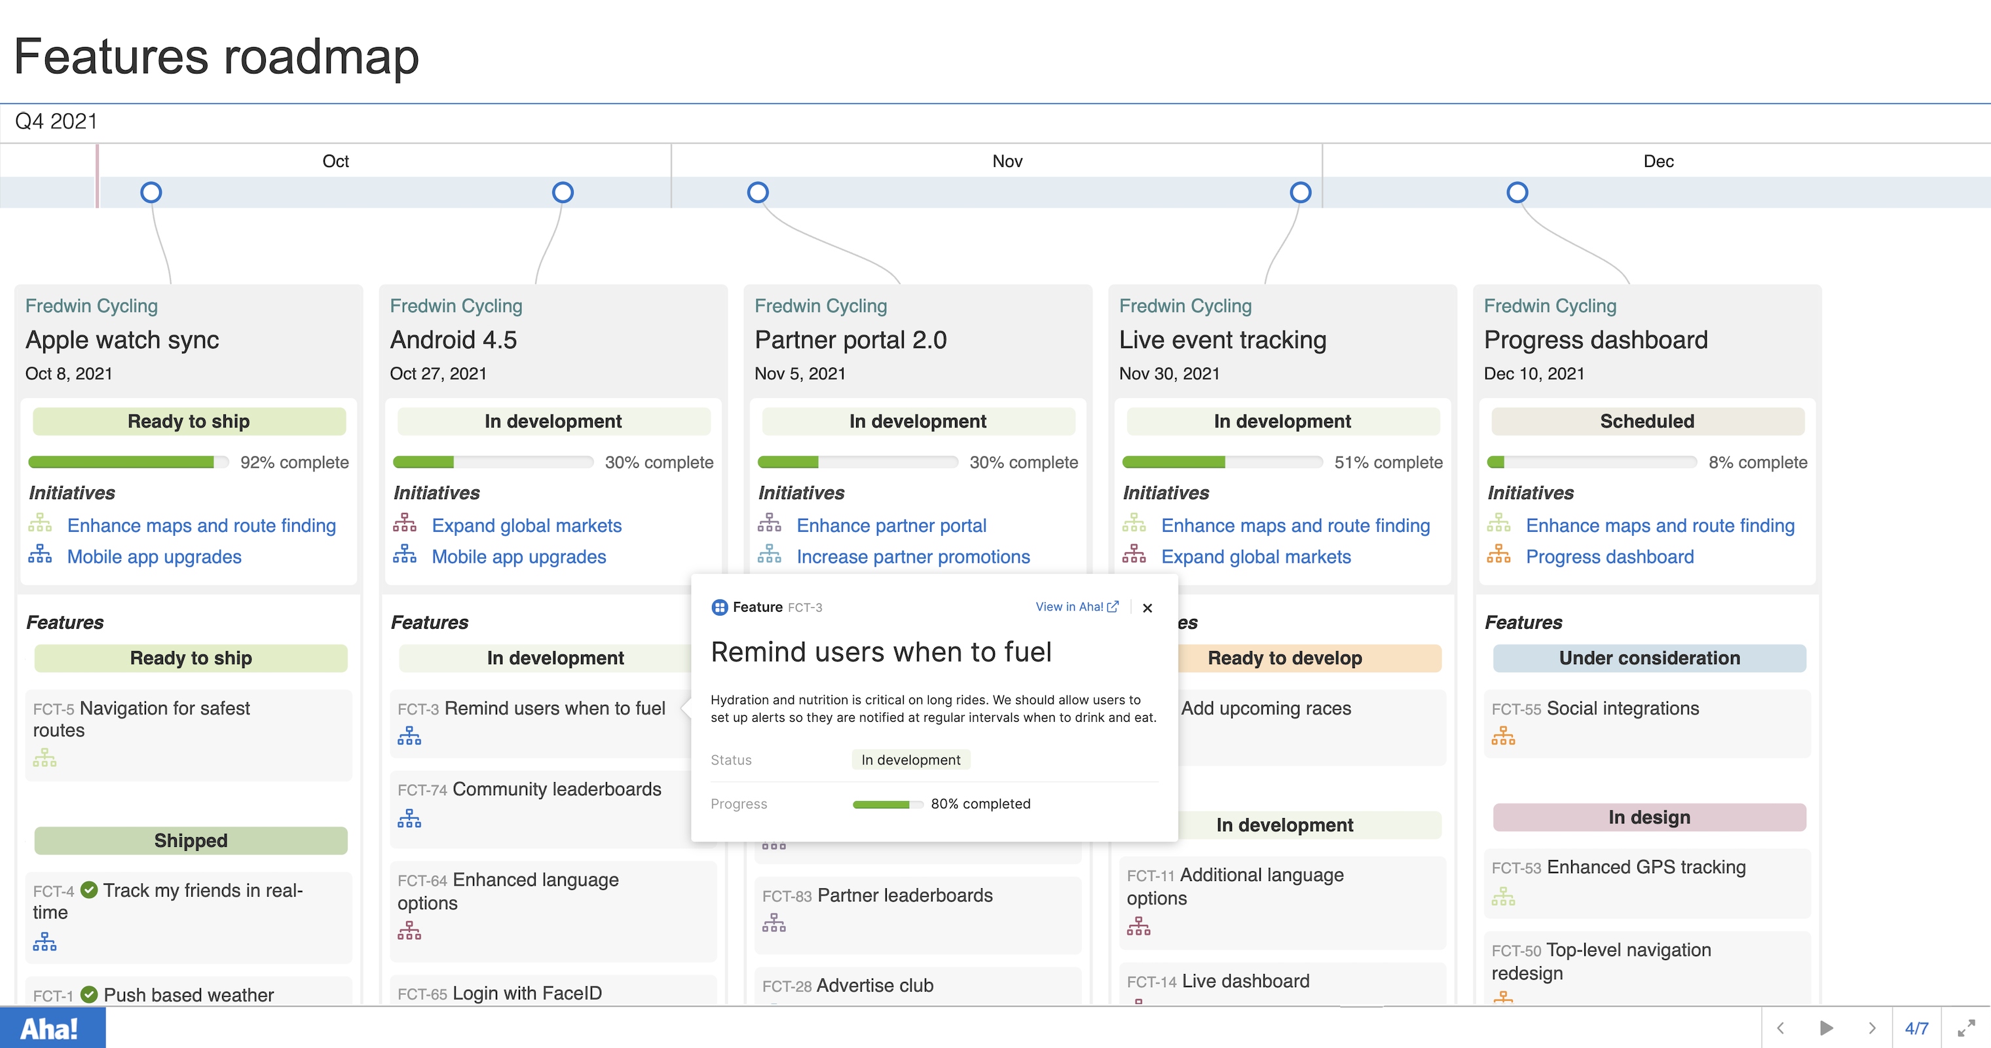
Task: Click the play button in the bottom toolbar
Action: (1827, 1028)
